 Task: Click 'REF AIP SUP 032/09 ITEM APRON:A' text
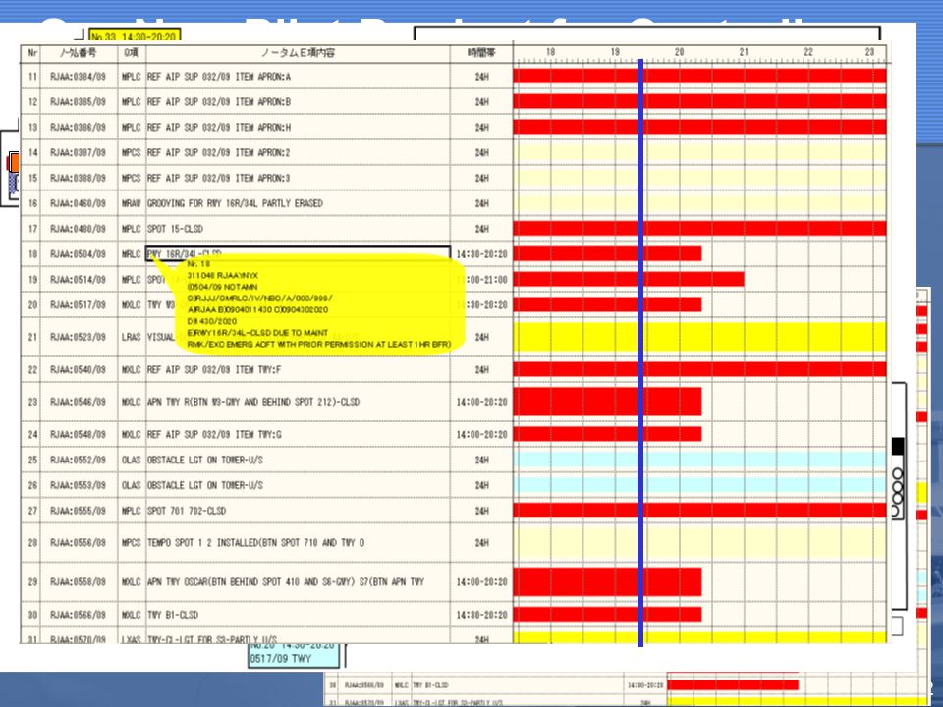219,77
